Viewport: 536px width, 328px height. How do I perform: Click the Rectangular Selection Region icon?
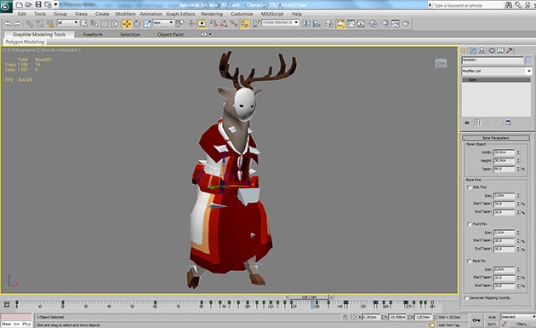(105, 24)
